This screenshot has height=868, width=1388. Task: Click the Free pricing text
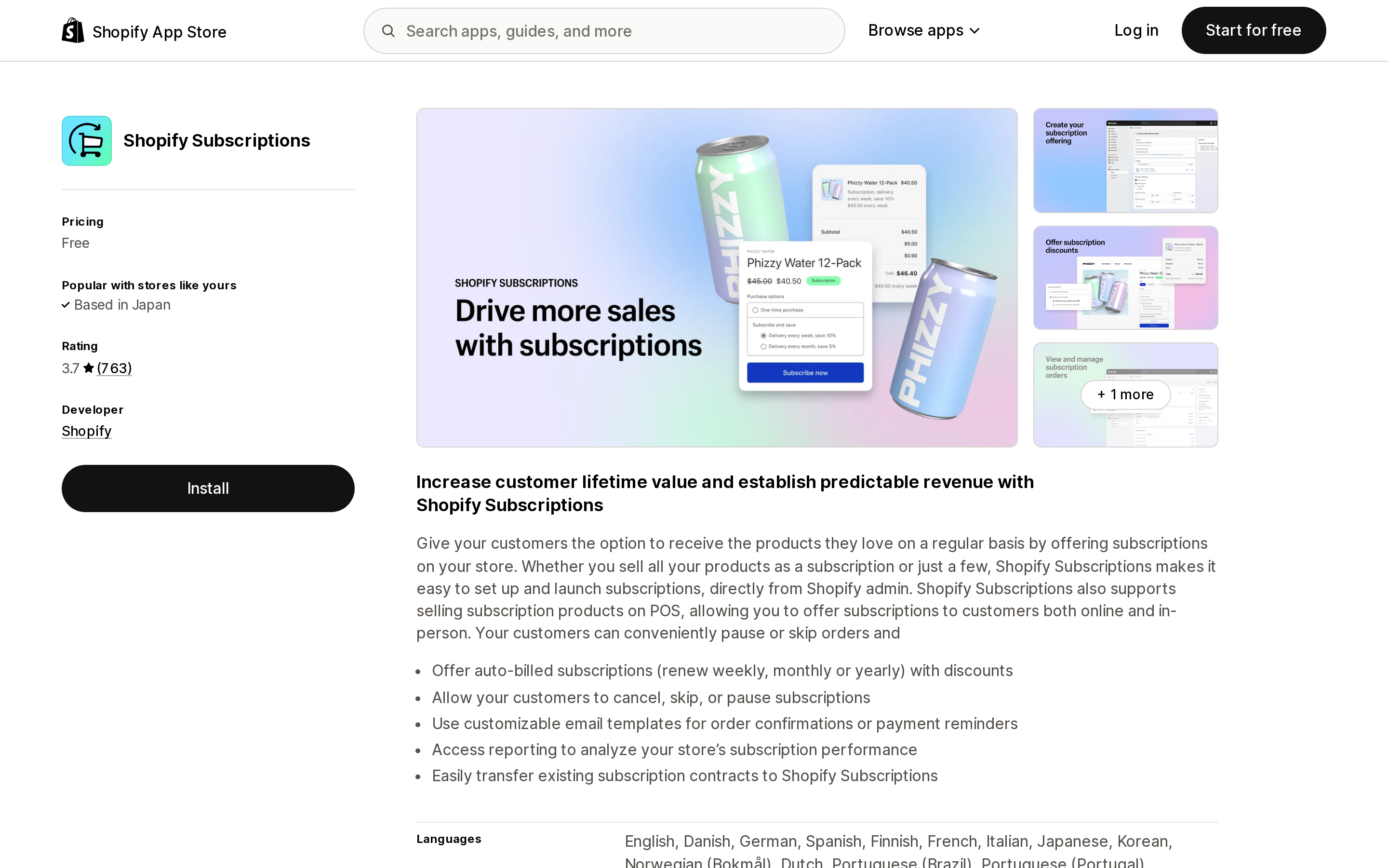(x=76, y=244)
